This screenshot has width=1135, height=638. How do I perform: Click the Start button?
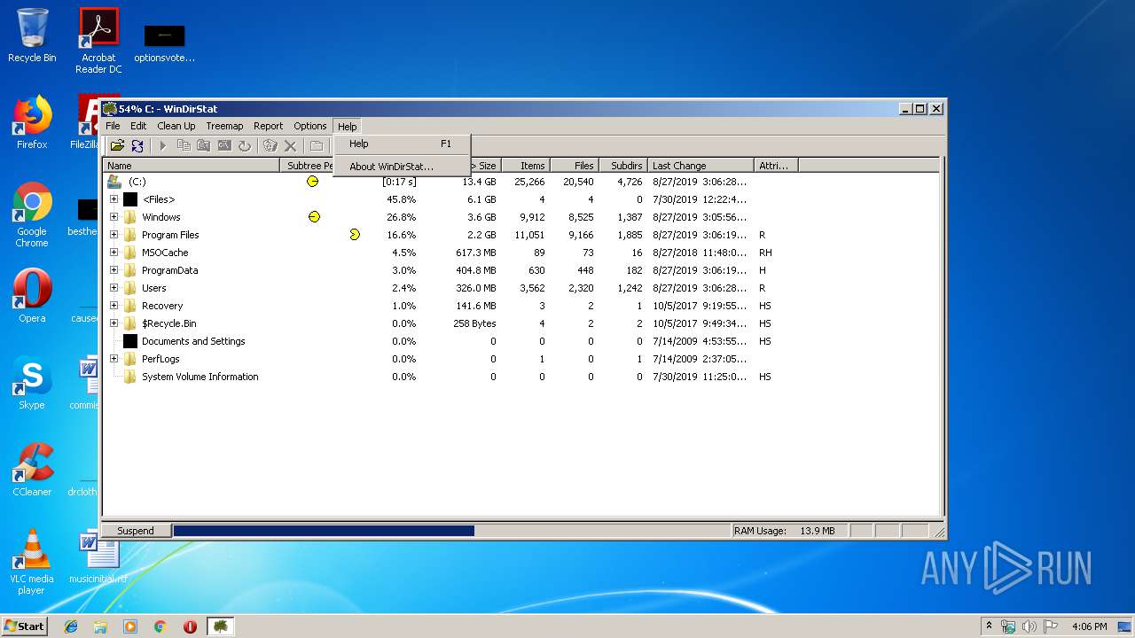(x=25, y=626)
